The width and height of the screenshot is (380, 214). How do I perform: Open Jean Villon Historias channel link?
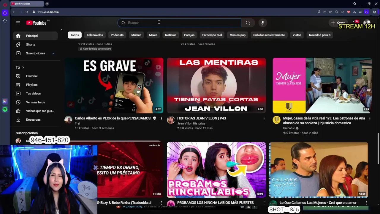[x=191, y=123]
